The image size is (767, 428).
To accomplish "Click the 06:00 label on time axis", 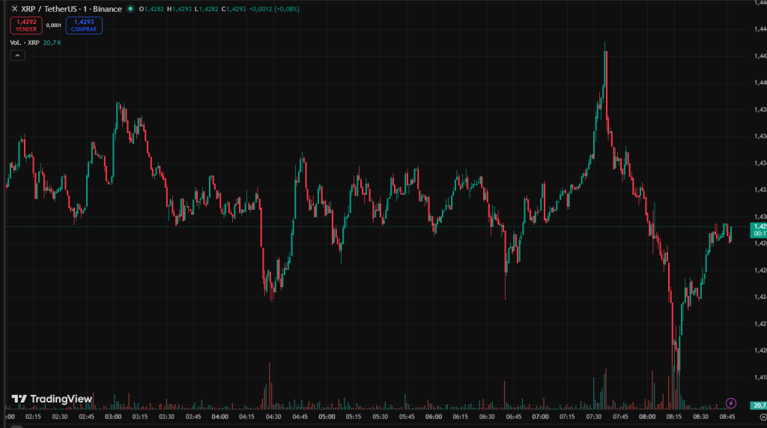I will click(x=434, y=416).
